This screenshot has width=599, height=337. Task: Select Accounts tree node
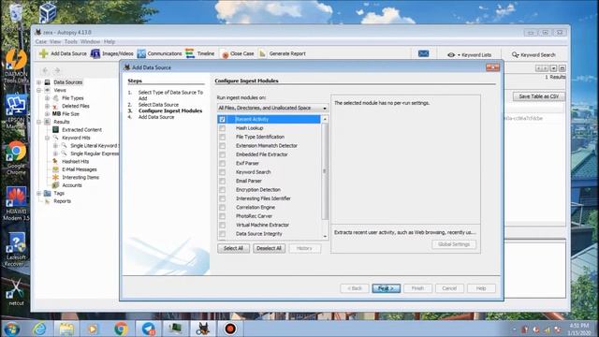pos(72,185)
